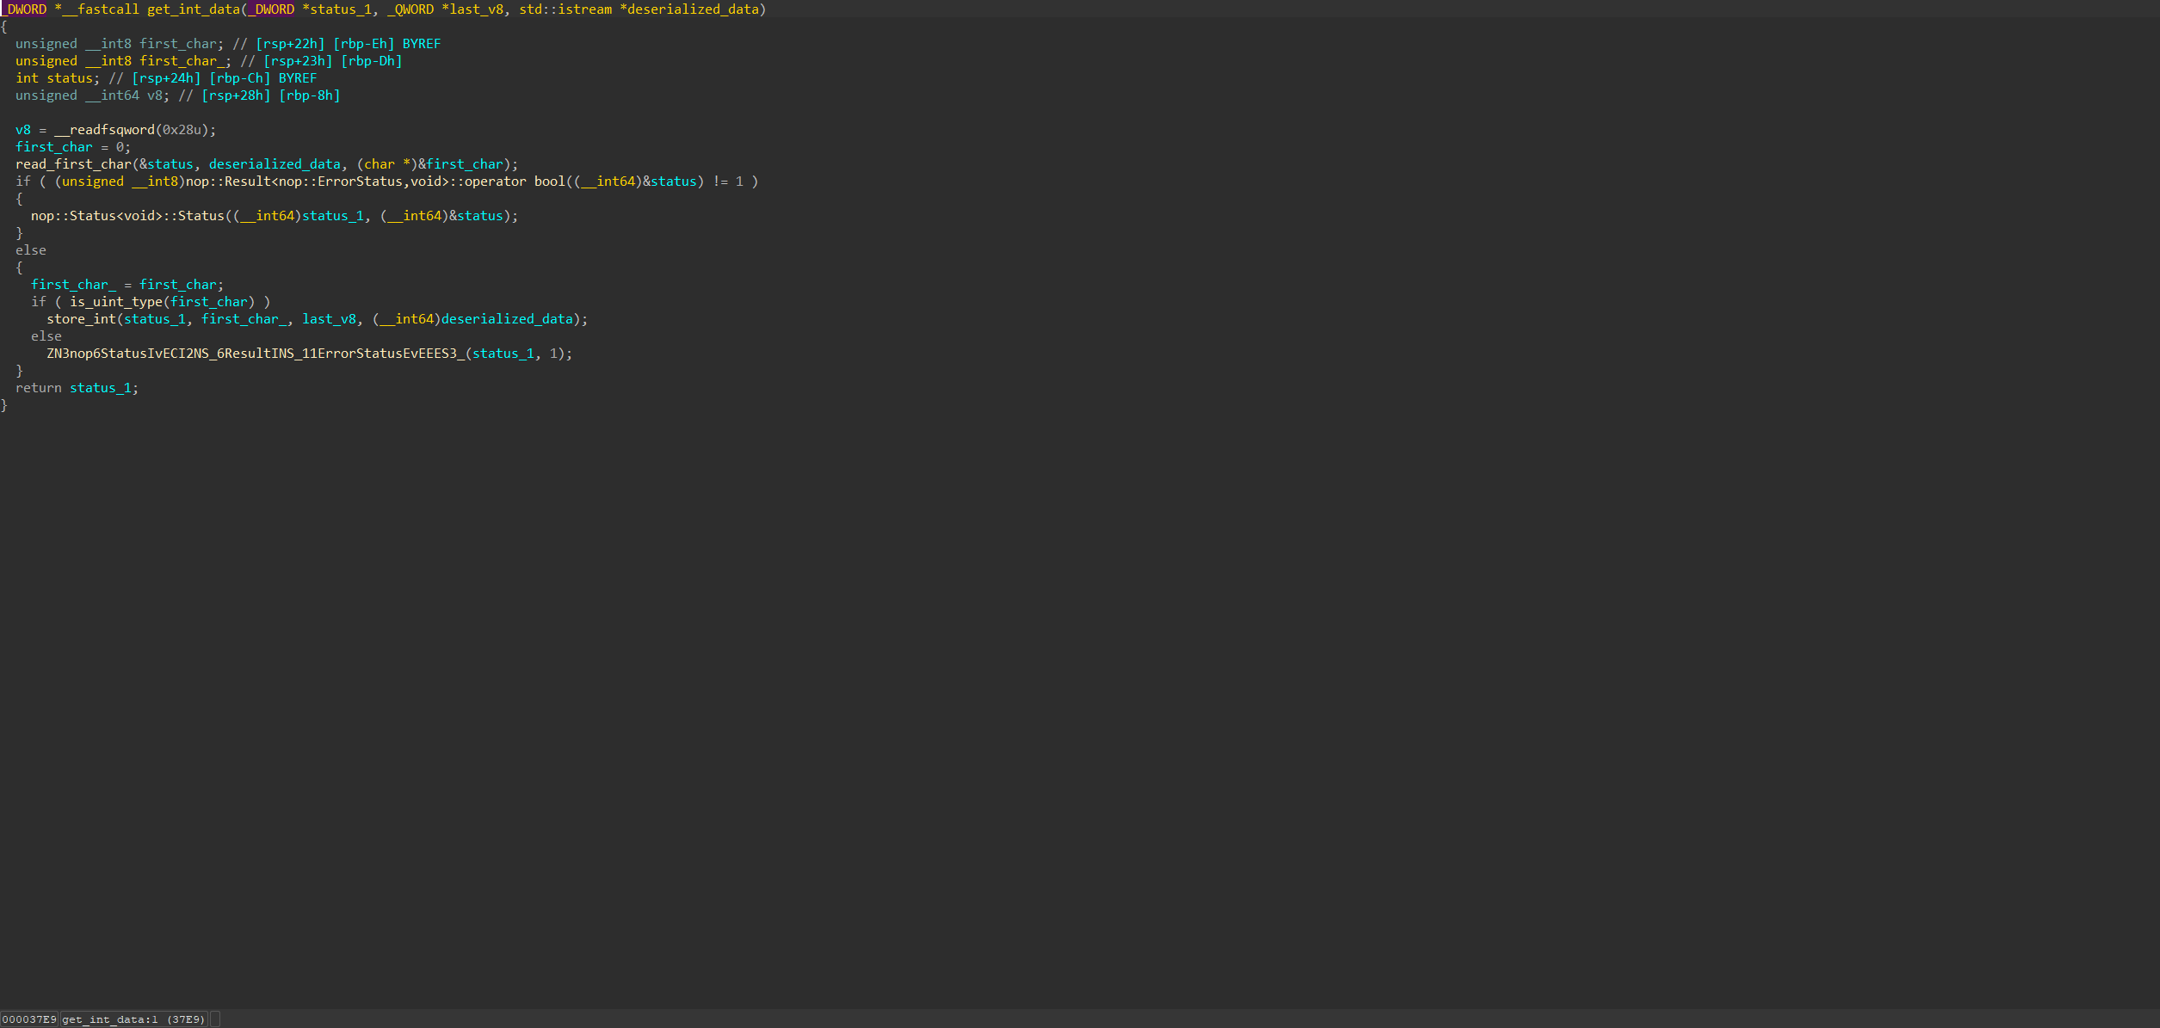Click the 0 in 'first_char = 0'

(120, 147)
